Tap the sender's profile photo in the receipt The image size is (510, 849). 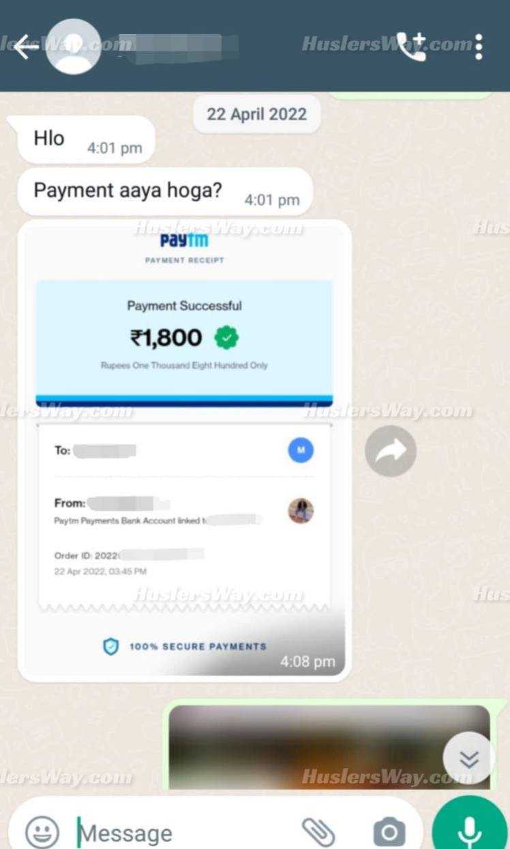coord(301,510)
